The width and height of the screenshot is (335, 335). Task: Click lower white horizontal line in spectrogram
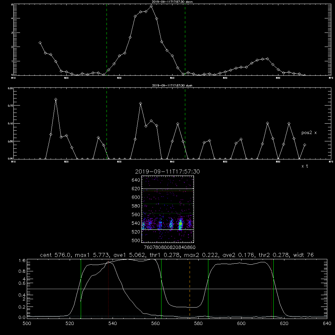[168, 230]
